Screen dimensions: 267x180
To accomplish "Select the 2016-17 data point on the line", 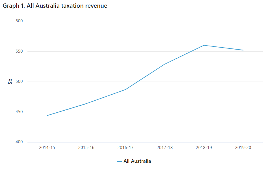I will pyautogui.click(x=125, y=89).
